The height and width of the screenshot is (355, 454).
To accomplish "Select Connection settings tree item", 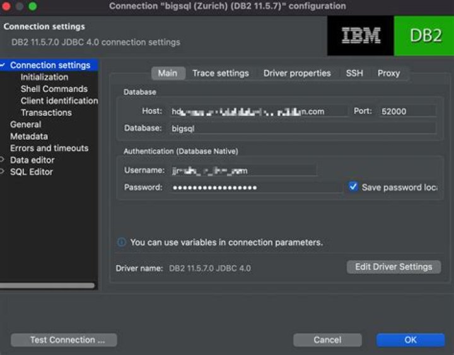I will [x=50, y=65].
